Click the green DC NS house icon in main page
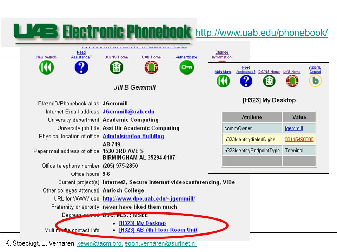The image size is (337, 252). click(116, 67)
